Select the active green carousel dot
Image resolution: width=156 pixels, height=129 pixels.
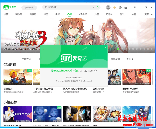[x=118, y=49]
